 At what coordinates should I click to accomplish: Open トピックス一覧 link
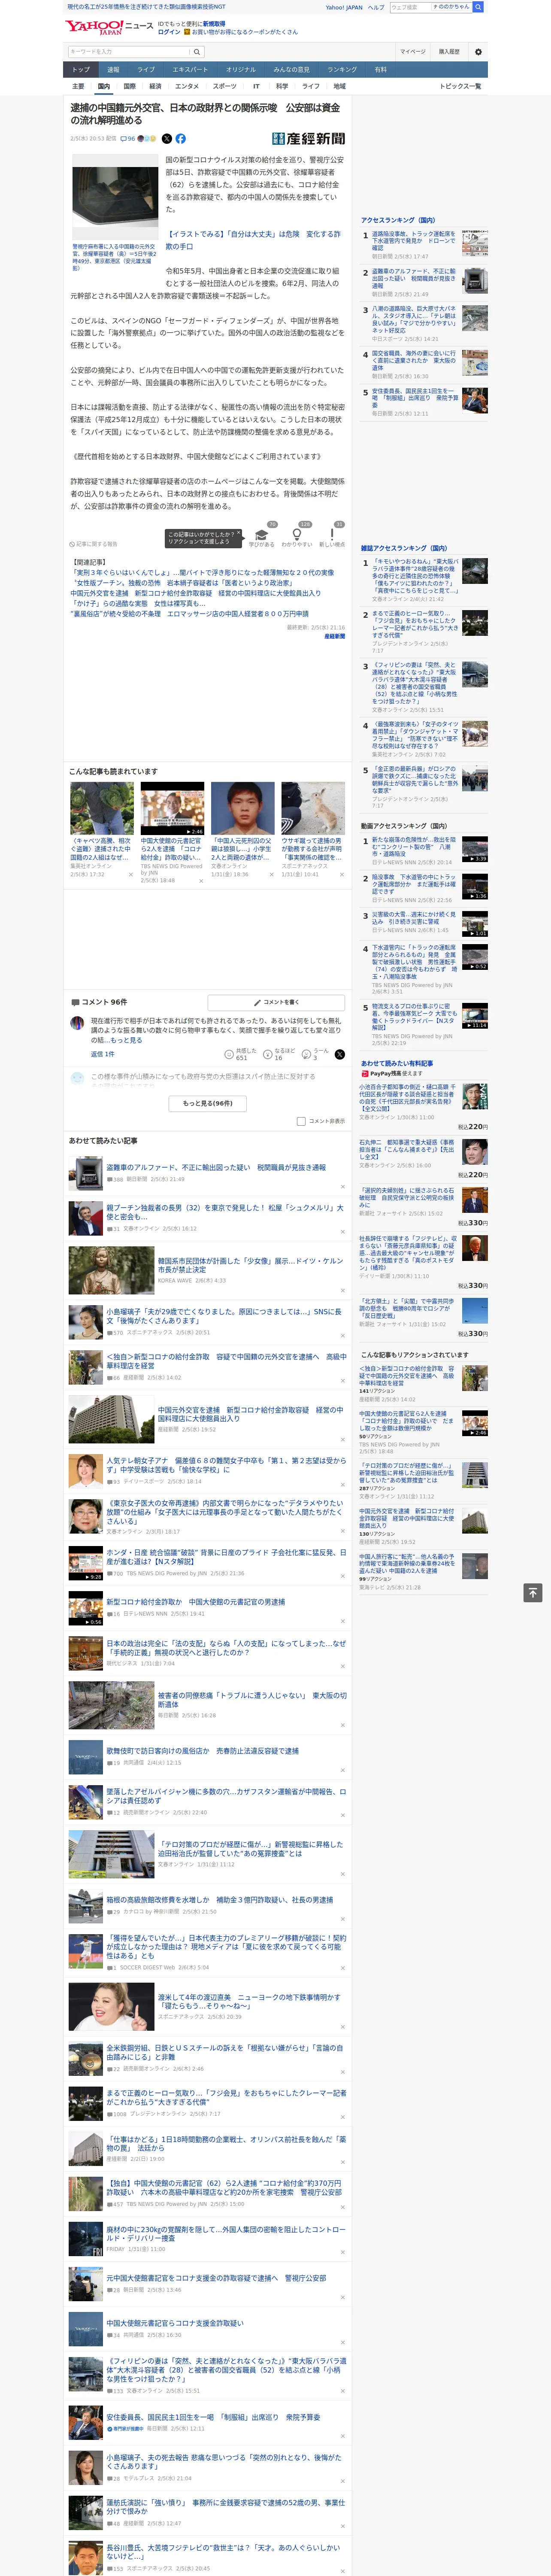460,86
